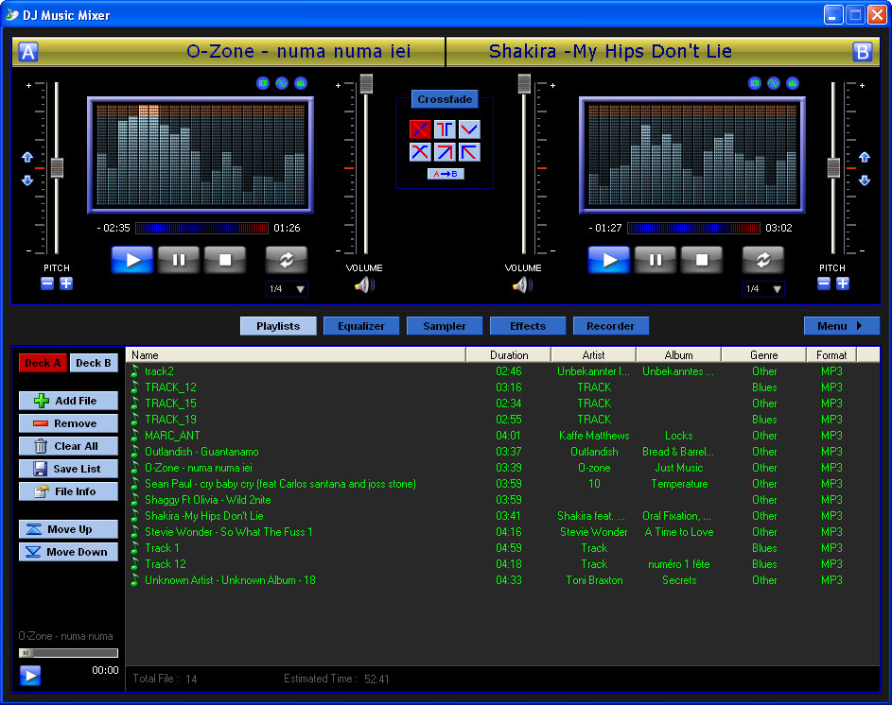Select Shakira -My Hips Don't Lie track
The width and height of the screenshot is (892, 705).
(x=203, y=516)
